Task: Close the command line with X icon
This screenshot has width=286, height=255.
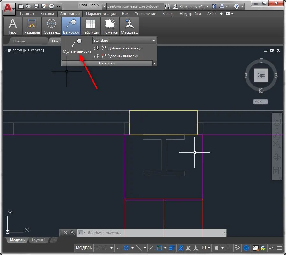Action: click(x=66, y=233)
